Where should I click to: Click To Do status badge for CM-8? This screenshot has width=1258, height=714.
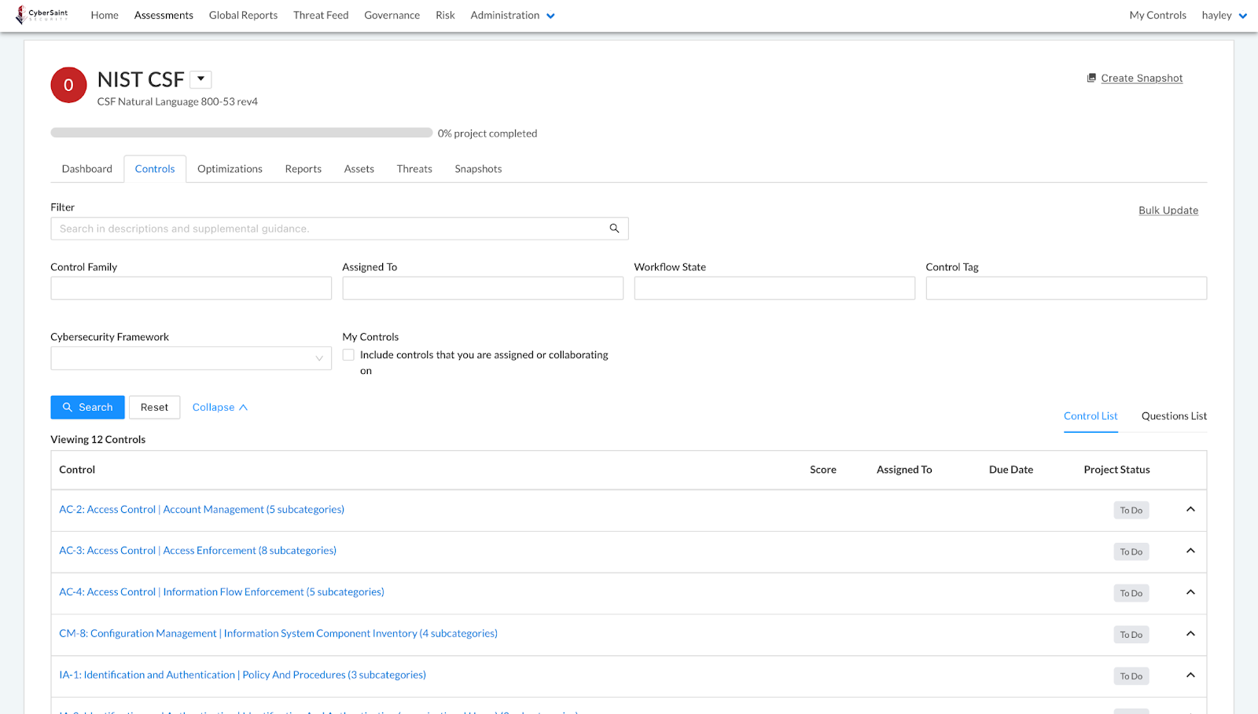pos(1131,635)
